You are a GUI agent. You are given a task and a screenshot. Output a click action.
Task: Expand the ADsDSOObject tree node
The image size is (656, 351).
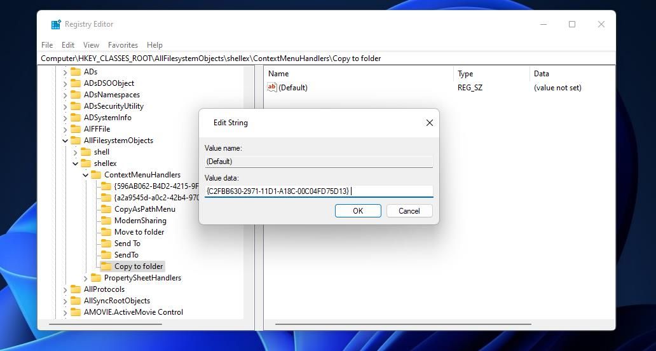[65, 84]
